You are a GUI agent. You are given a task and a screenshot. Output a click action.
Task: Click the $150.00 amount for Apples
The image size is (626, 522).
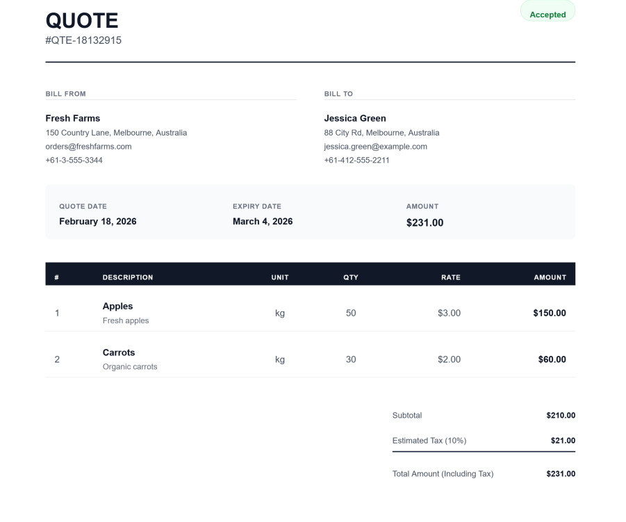(549, 313)
